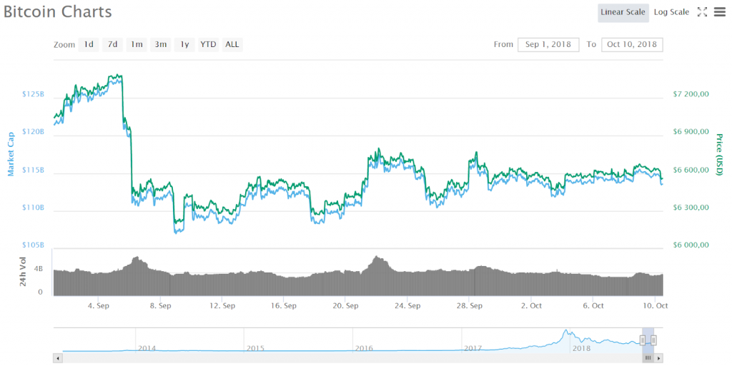732x366 pixels.
Task: Click the scrollbar left arrow
Action: point(57,357)
